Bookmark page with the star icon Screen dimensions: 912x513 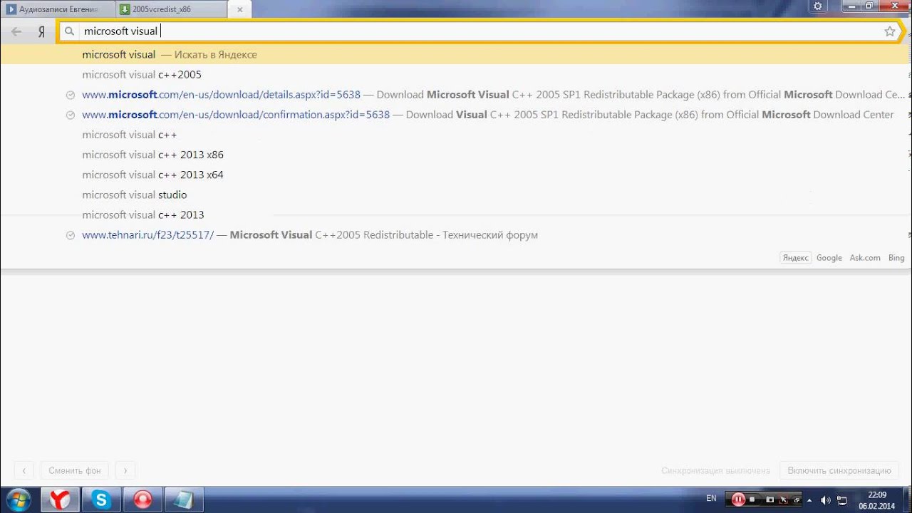(890, 31)
